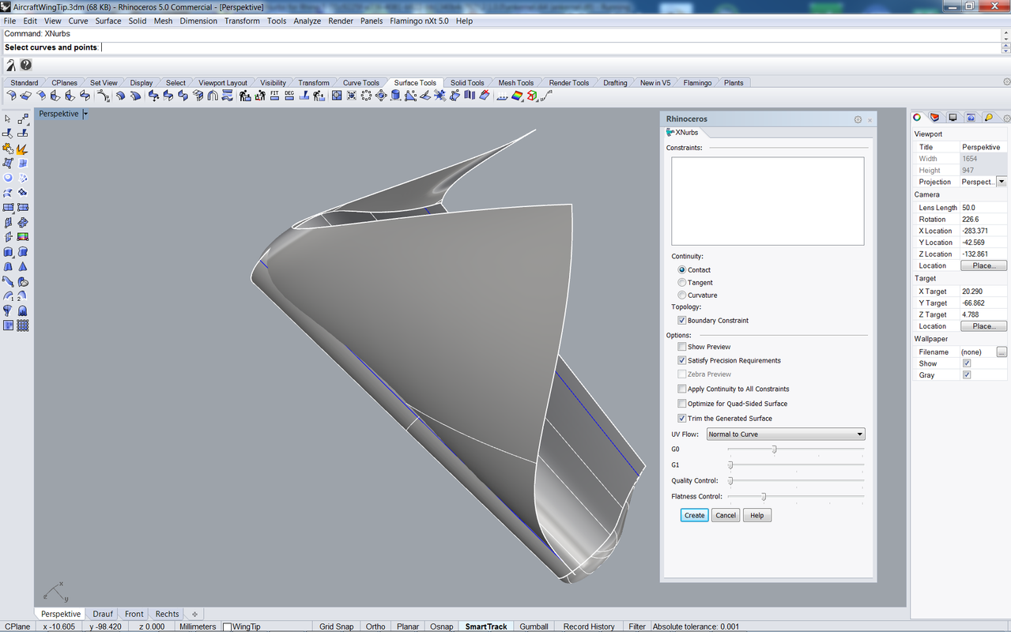Click Place button for Target location

tap(983, 326)
